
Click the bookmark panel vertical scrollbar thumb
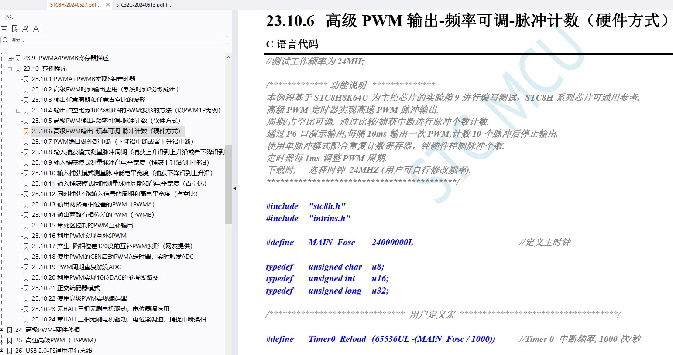228,185
